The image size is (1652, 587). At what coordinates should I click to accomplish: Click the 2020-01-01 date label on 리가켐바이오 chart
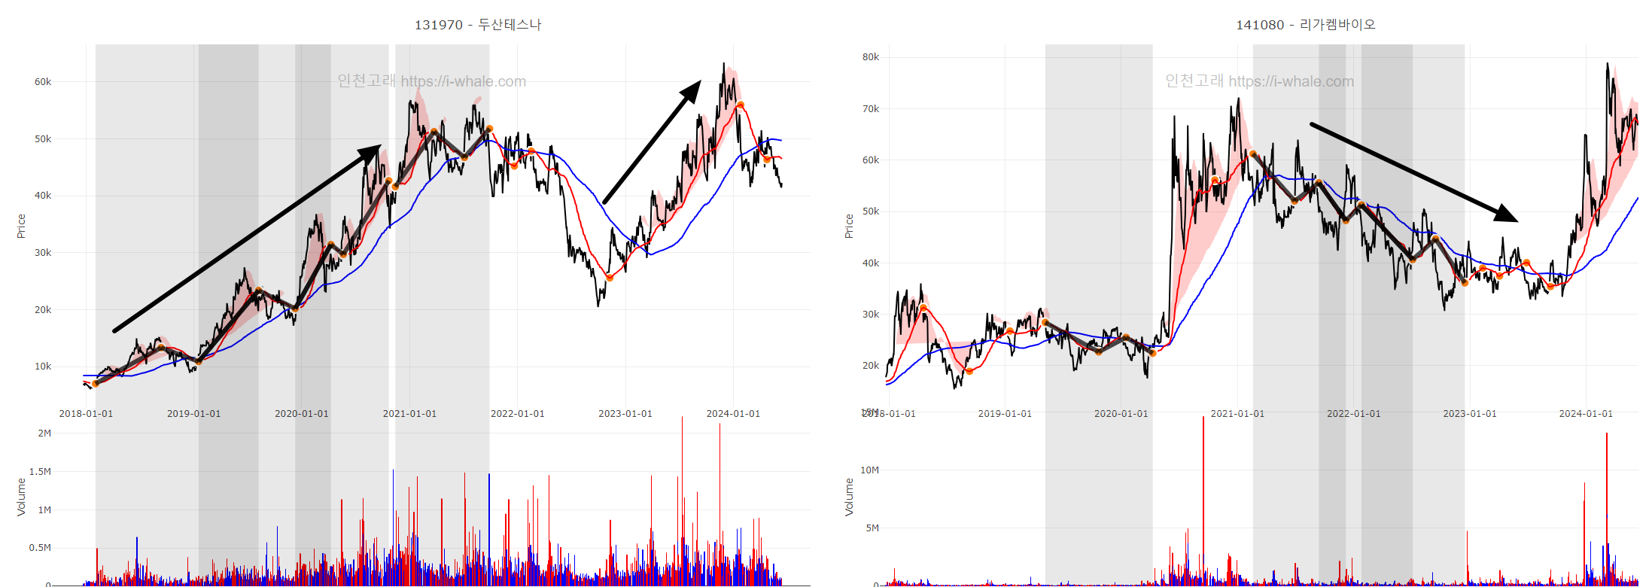pos(1121,414)
